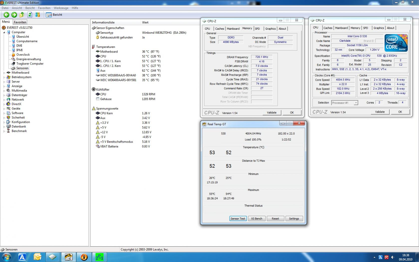
Task: Click the green forward arrow in EVEREST toolbar
Action: pyautogui.click(x=14, y=15)
